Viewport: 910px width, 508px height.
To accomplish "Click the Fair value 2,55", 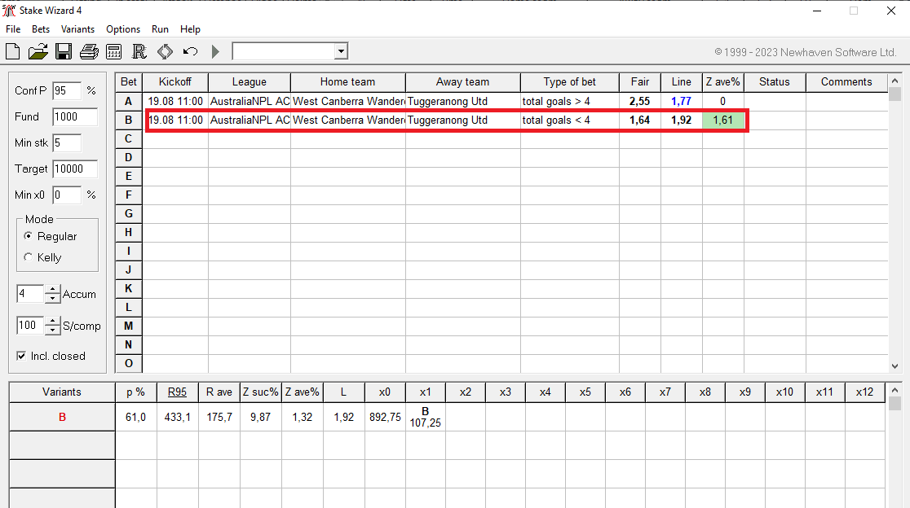I will 639,102.
